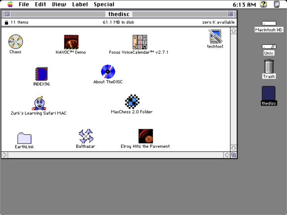This screenshot has height=215, width=287.
Task: Select the Focus VoiceCalendar v2.7.1 icon
Action: [x=140, y=42]
